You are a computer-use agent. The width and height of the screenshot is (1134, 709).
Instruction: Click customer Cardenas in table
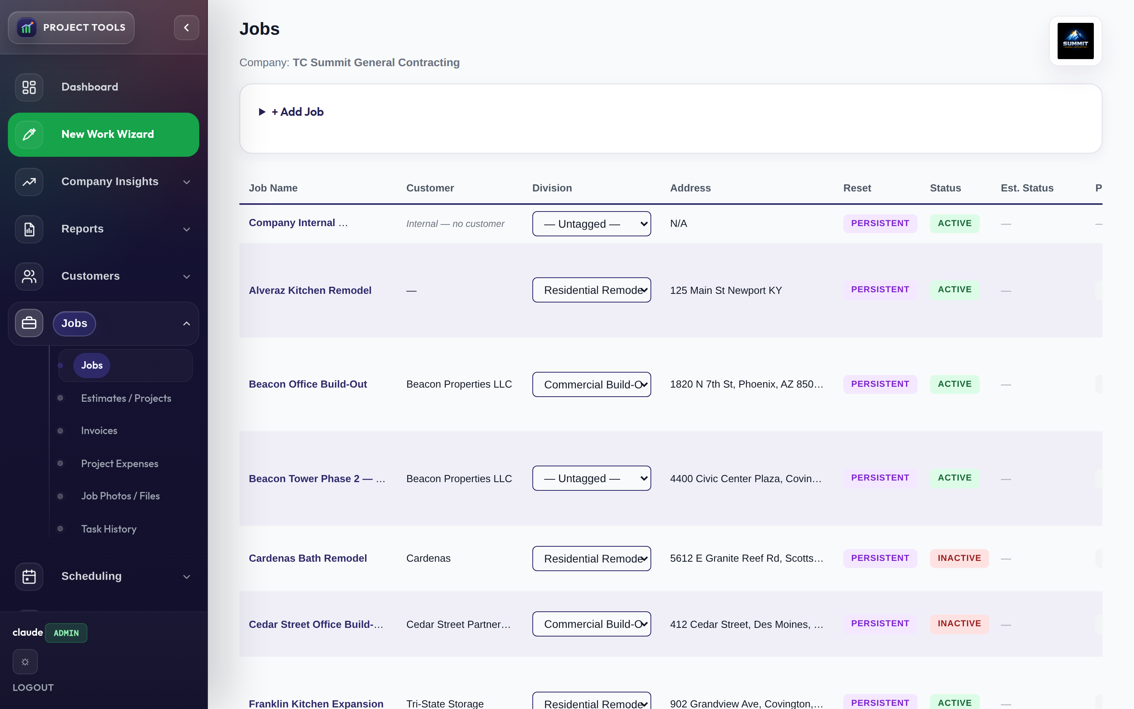(x=428, y=559)
